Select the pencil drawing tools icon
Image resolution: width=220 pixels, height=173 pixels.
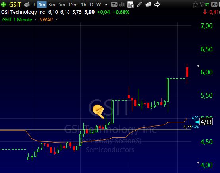pos(139,4)
